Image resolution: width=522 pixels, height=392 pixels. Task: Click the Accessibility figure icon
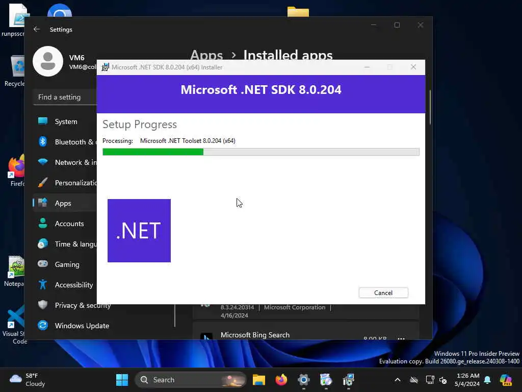(43, 284)
